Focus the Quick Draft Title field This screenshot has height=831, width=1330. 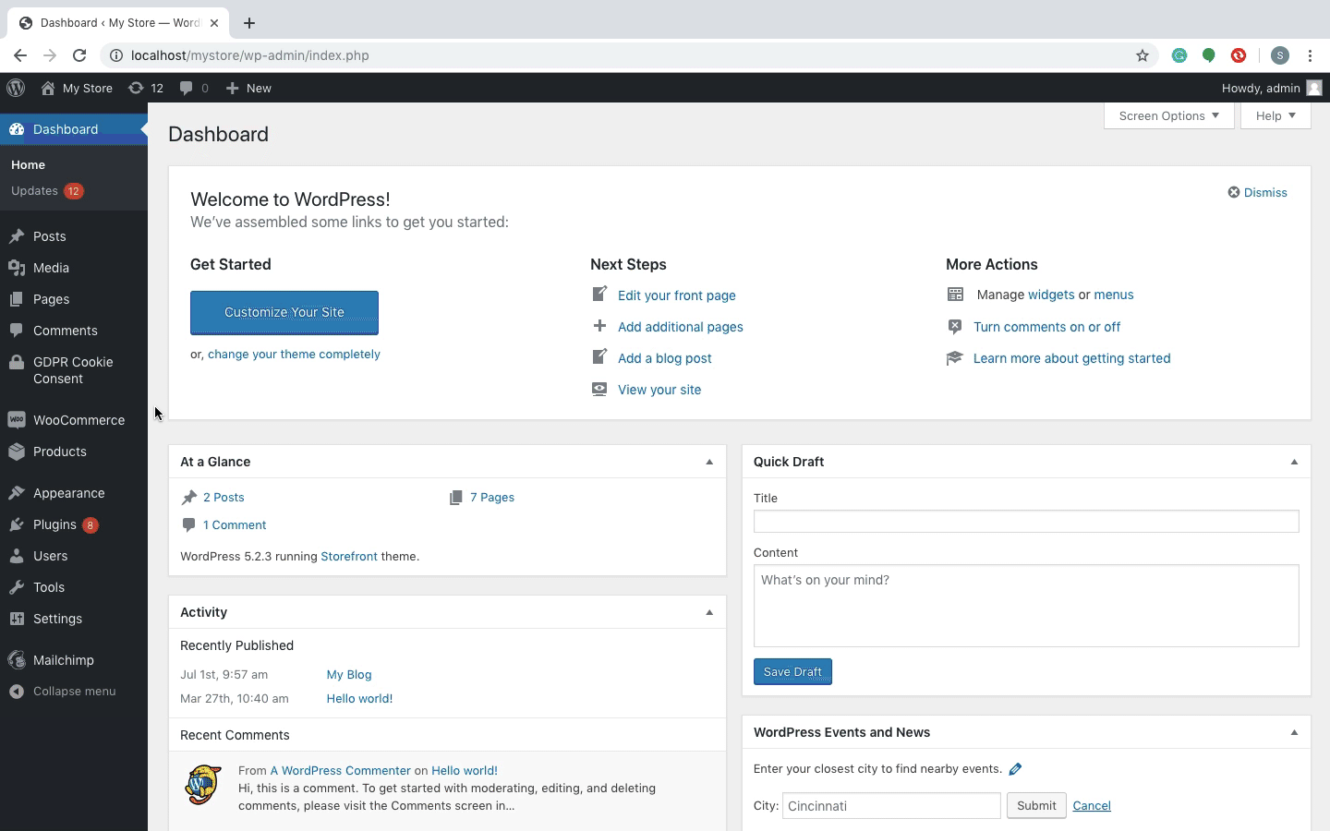point(1026,522)
